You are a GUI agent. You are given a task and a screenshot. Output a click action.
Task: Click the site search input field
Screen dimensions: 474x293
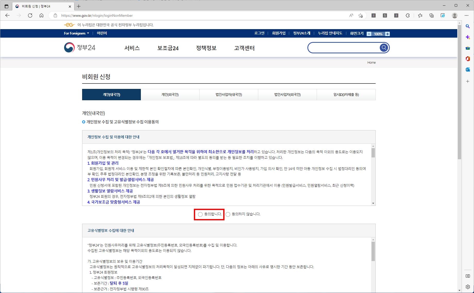[344, 48]
